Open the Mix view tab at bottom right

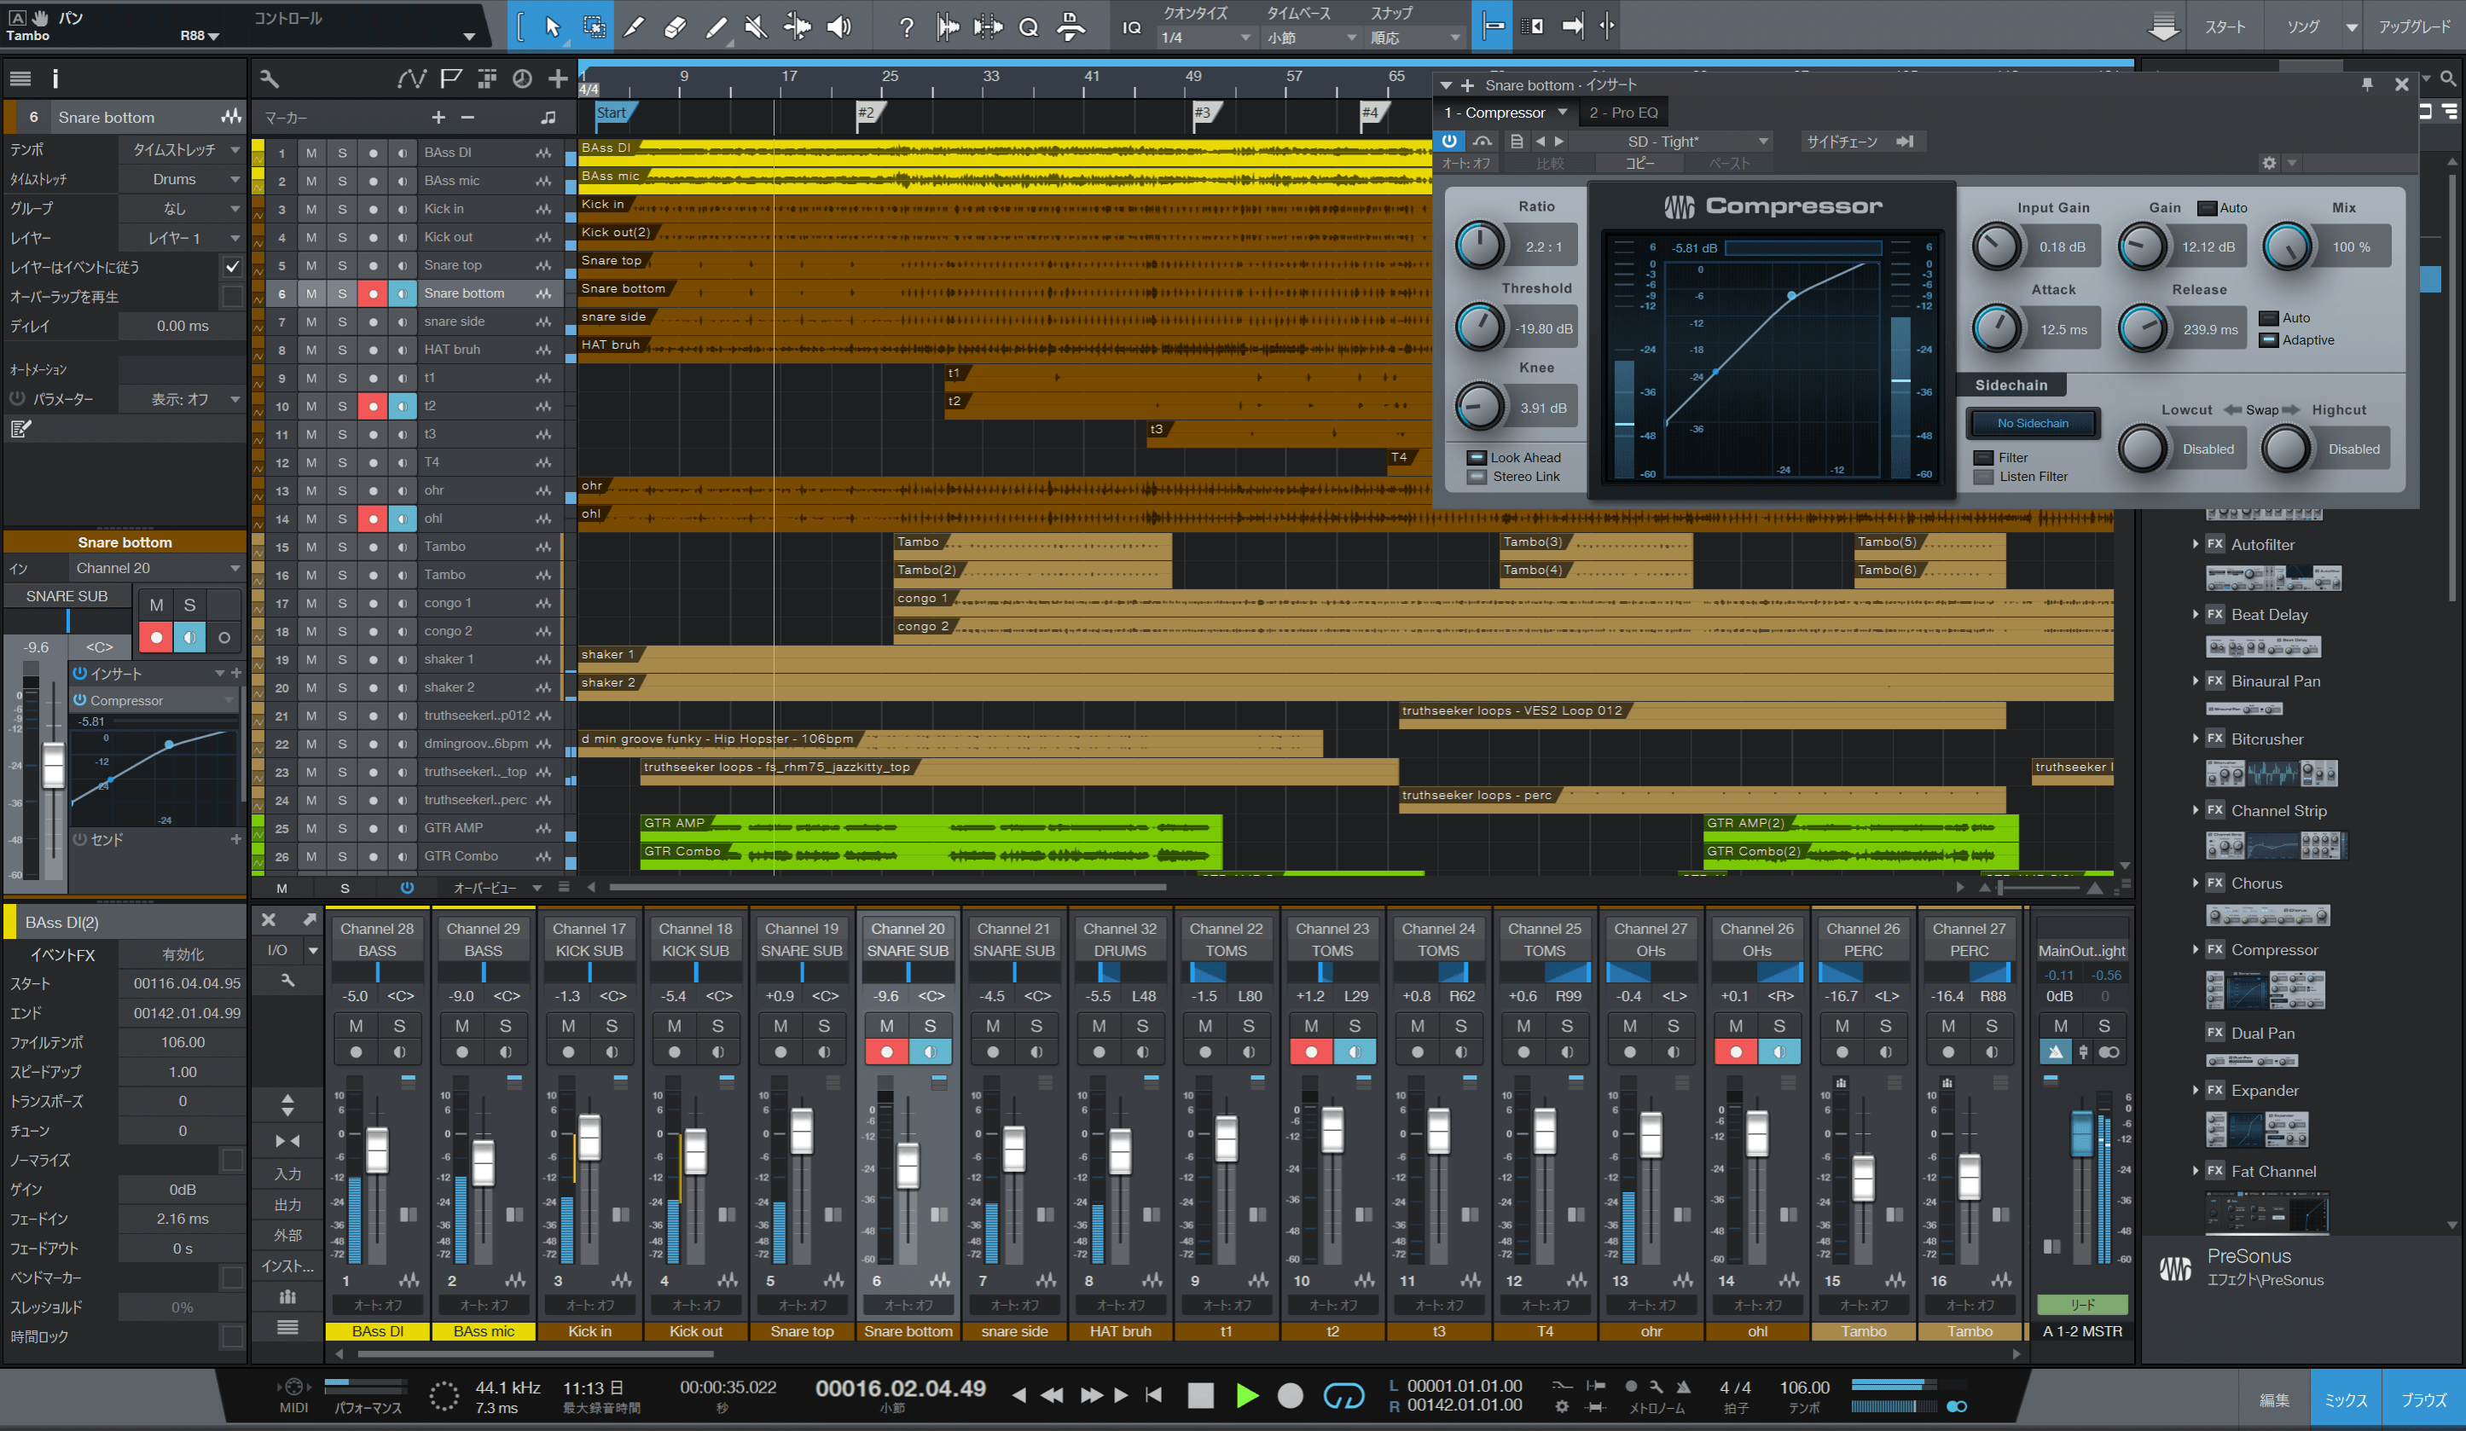pyautogui.click(x=2346, y=1399)
